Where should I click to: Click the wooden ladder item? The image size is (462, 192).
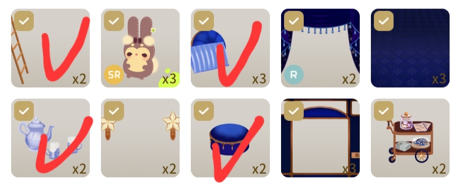50,48
